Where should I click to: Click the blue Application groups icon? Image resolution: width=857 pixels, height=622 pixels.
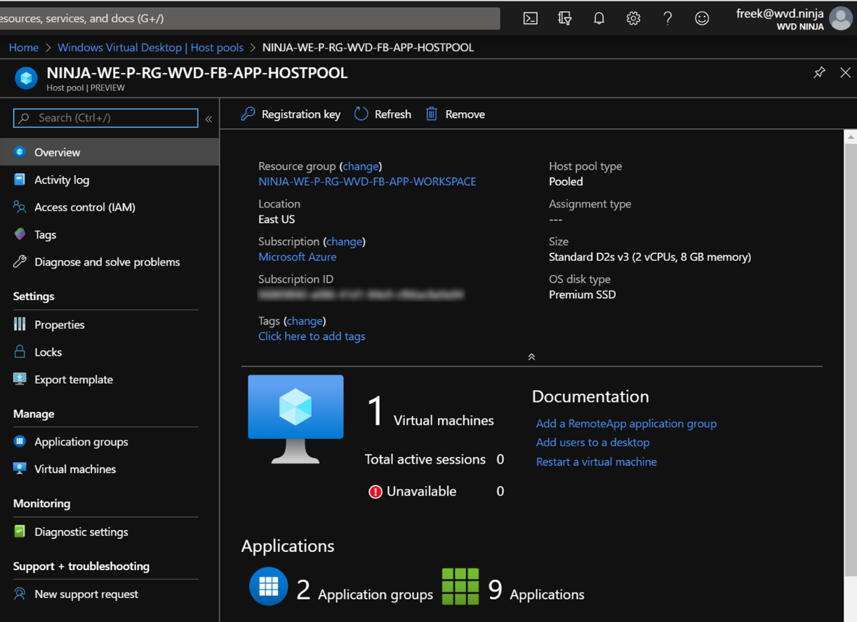pos(269,586)
